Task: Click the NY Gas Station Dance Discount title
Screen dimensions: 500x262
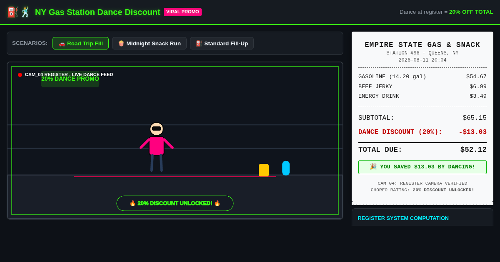Action: click(97, 12)
